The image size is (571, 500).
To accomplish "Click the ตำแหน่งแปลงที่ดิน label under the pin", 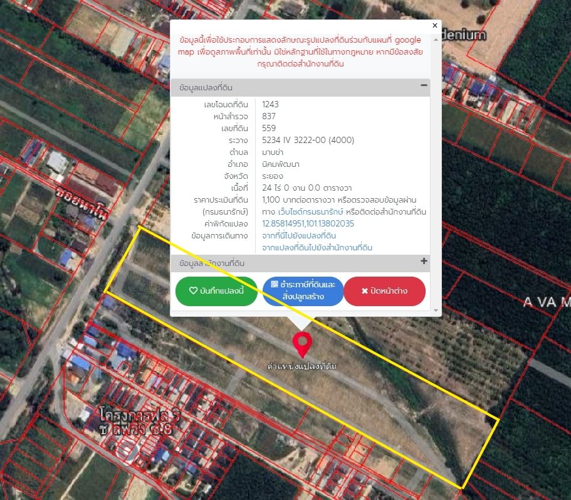I will pyautogui.click(x=302, y=366).
